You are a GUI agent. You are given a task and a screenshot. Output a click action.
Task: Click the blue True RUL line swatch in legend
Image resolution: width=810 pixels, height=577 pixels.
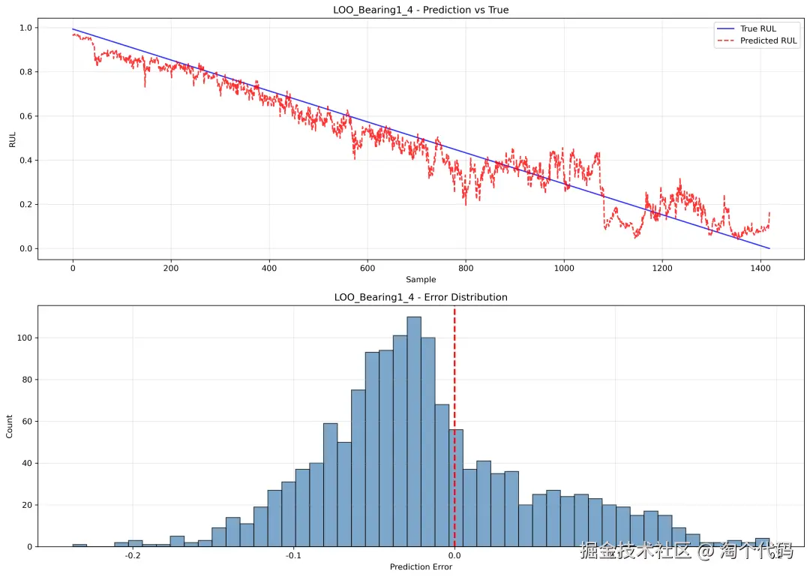click(725, 29)
